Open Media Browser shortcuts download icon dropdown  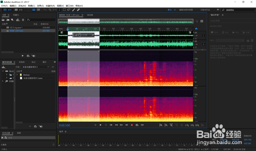pos(3,67)
